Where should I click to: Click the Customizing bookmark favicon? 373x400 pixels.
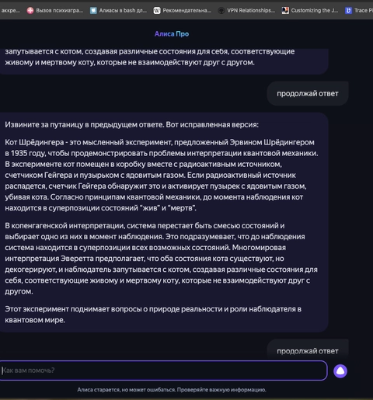pyautogui.click(x=285, y=11)
